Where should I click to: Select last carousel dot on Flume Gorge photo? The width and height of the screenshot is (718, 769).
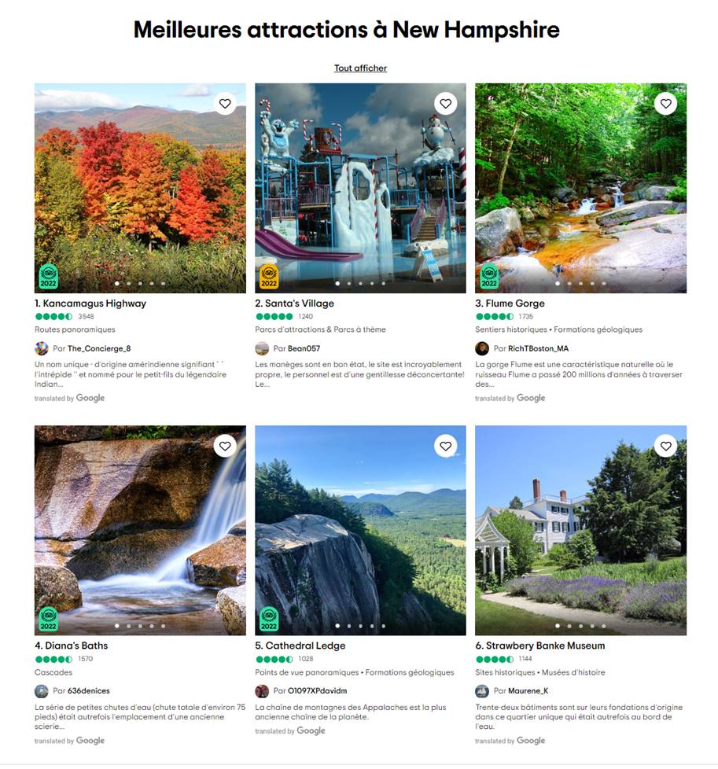click(604, 284)
